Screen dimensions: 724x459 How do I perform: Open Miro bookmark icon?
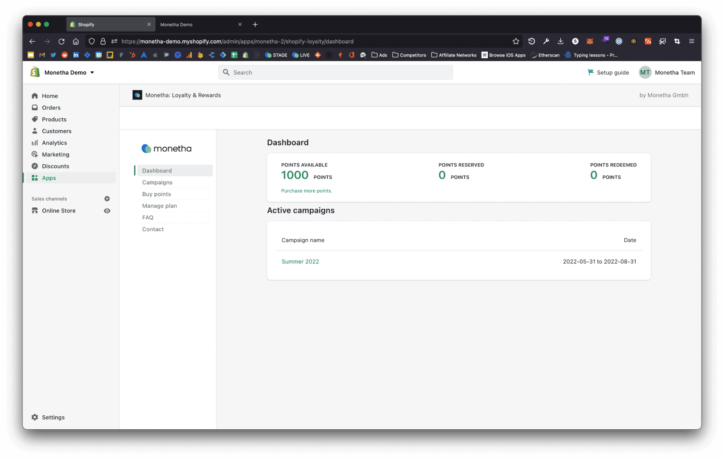tap(110, 55)
